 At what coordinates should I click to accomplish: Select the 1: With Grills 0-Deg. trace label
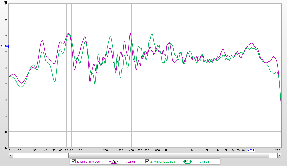pyautogui.click(x=88, y=162)
